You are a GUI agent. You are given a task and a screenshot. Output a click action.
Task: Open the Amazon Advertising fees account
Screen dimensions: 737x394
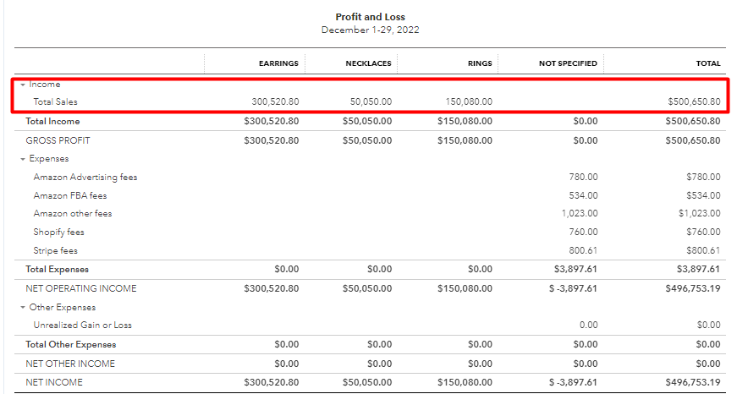85,177
